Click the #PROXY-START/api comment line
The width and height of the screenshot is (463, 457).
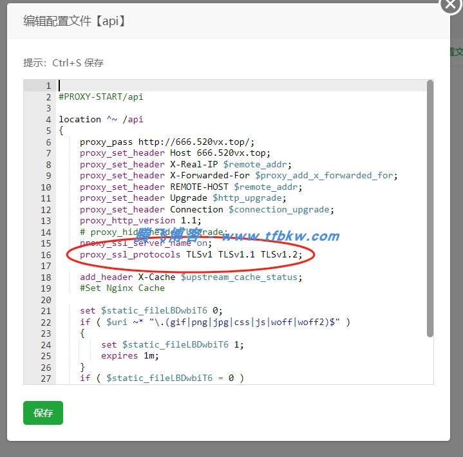tap(101, 97)
